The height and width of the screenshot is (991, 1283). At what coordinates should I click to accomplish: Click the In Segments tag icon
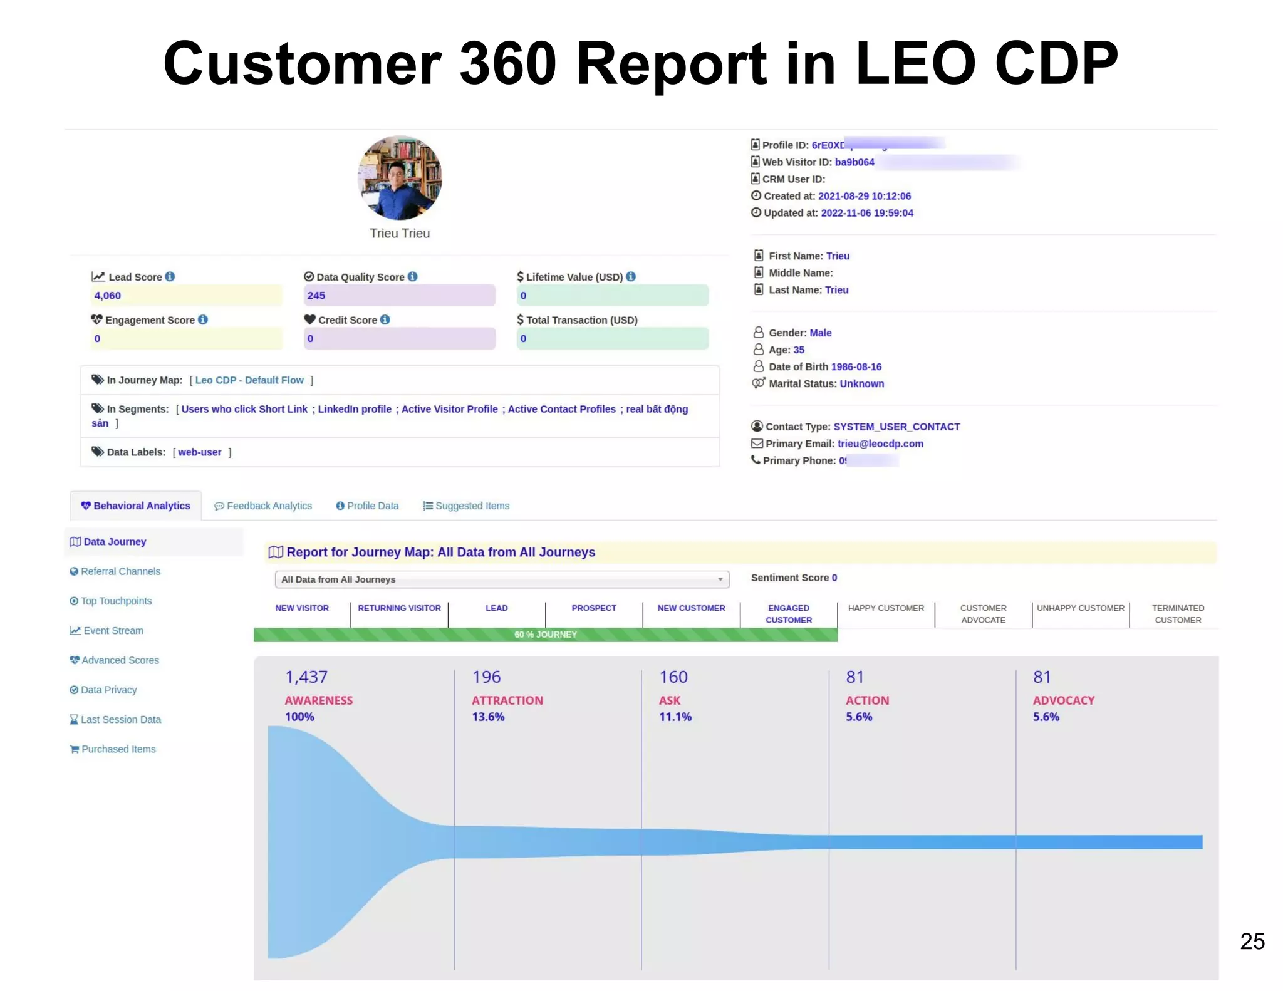[x=98, y=408]
